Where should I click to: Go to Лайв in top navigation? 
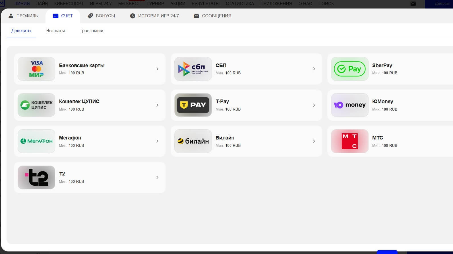[x=42, y=4]
